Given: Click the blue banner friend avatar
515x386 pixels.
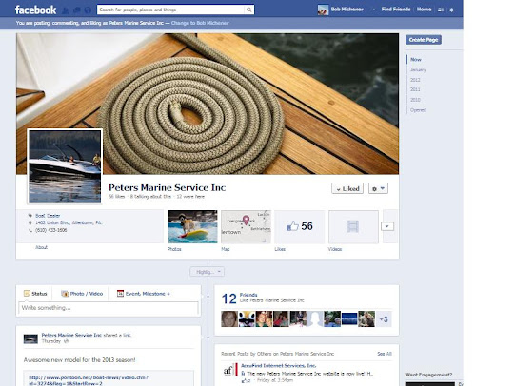Looking at the screenshot, I should point(349,319).
